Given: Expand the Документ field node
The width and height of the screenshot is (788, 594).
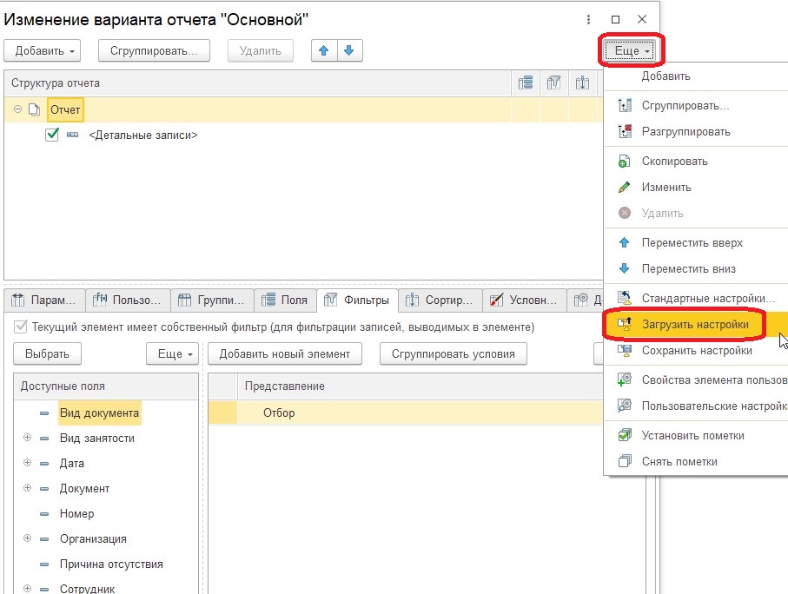Looking at the screenshot, I should tap(27, 488).
